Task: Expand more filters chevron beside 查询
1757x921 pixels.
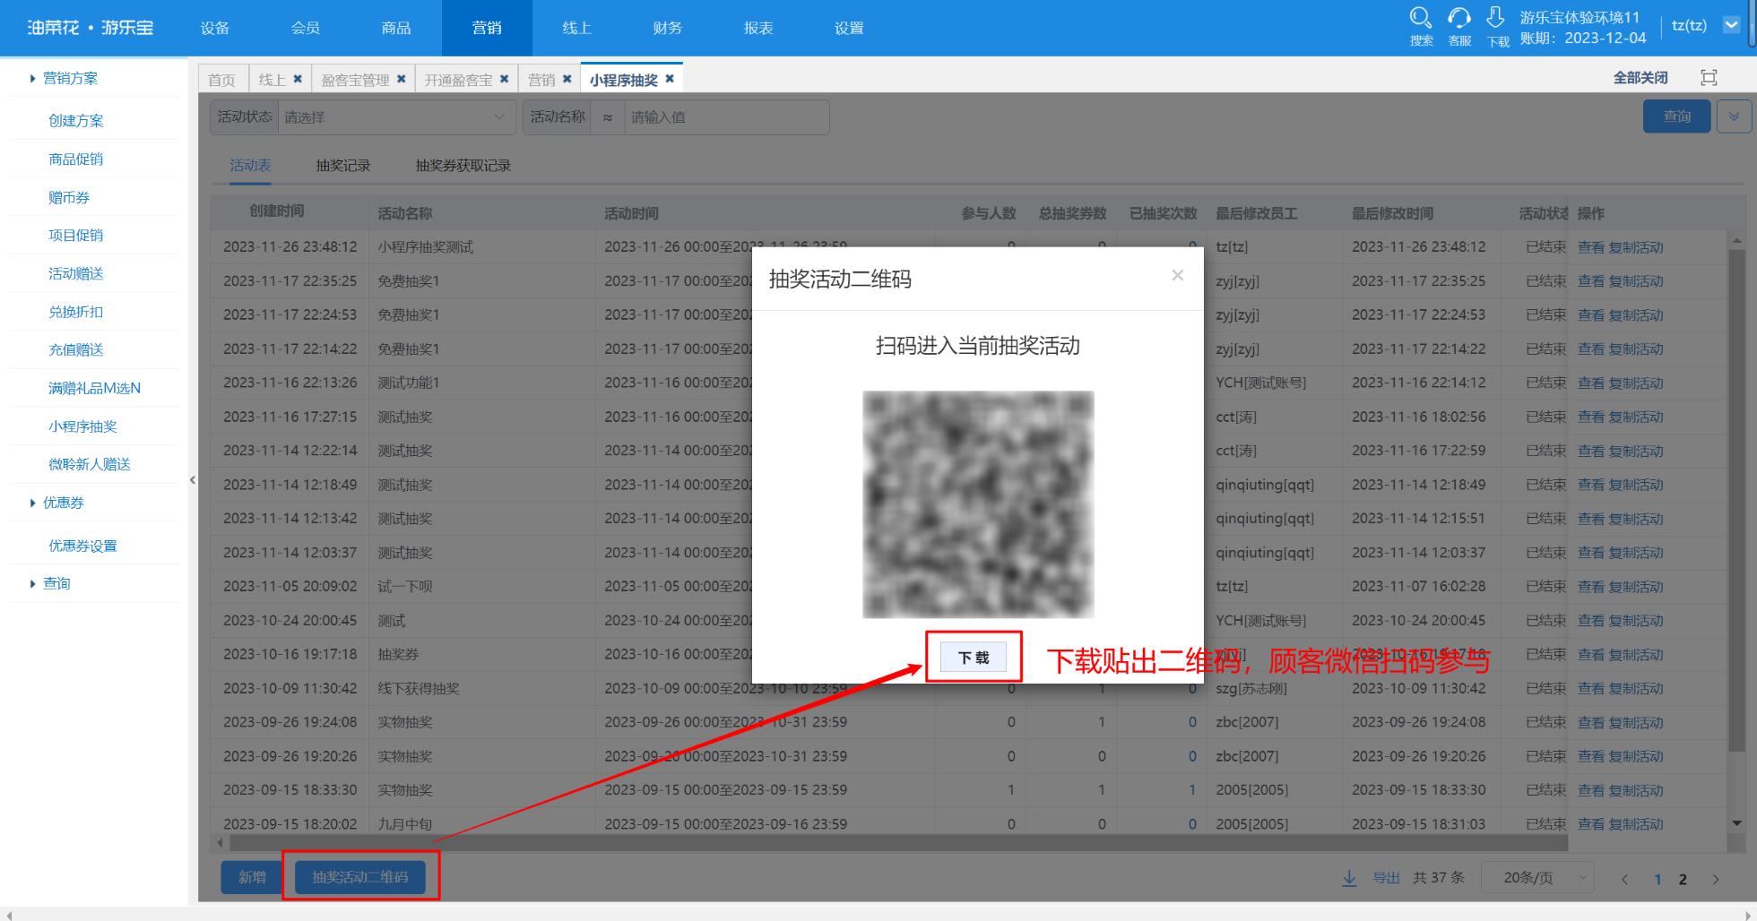Action: (1734, 116)
